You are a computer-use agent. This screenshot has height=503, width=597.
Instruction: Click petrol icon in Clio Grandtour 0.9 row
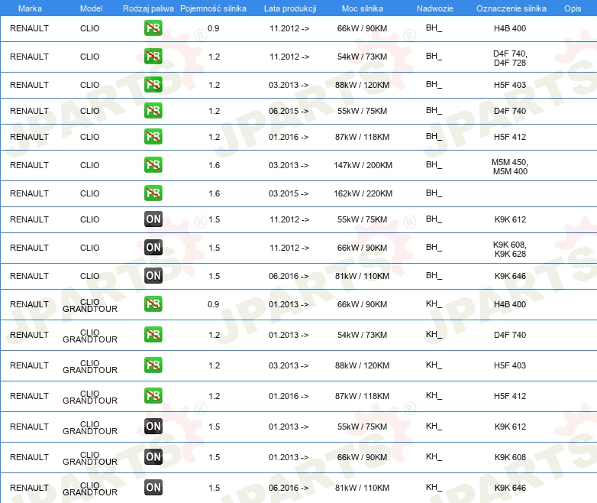point(153,303)
